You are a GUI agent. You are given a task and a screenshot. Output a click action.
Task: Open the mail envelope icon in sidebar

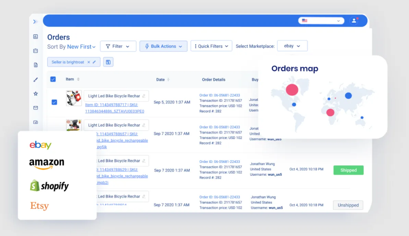click(36, 108)
